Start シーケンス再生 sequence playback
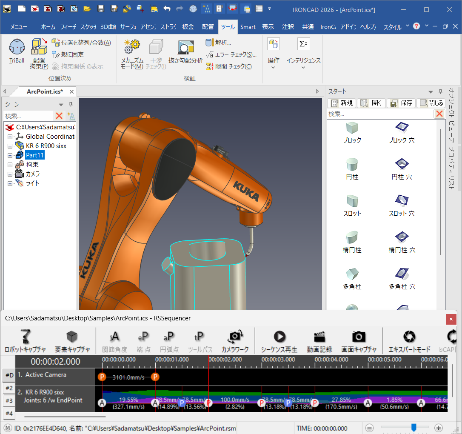Viewport: 462px width, 434px height. click(x=279, y=341)
